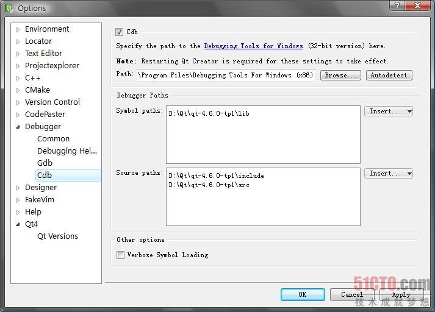This screenshot has width=435, height=312.
Task: Expand the Environment tree node
Action: pos(18,29)
